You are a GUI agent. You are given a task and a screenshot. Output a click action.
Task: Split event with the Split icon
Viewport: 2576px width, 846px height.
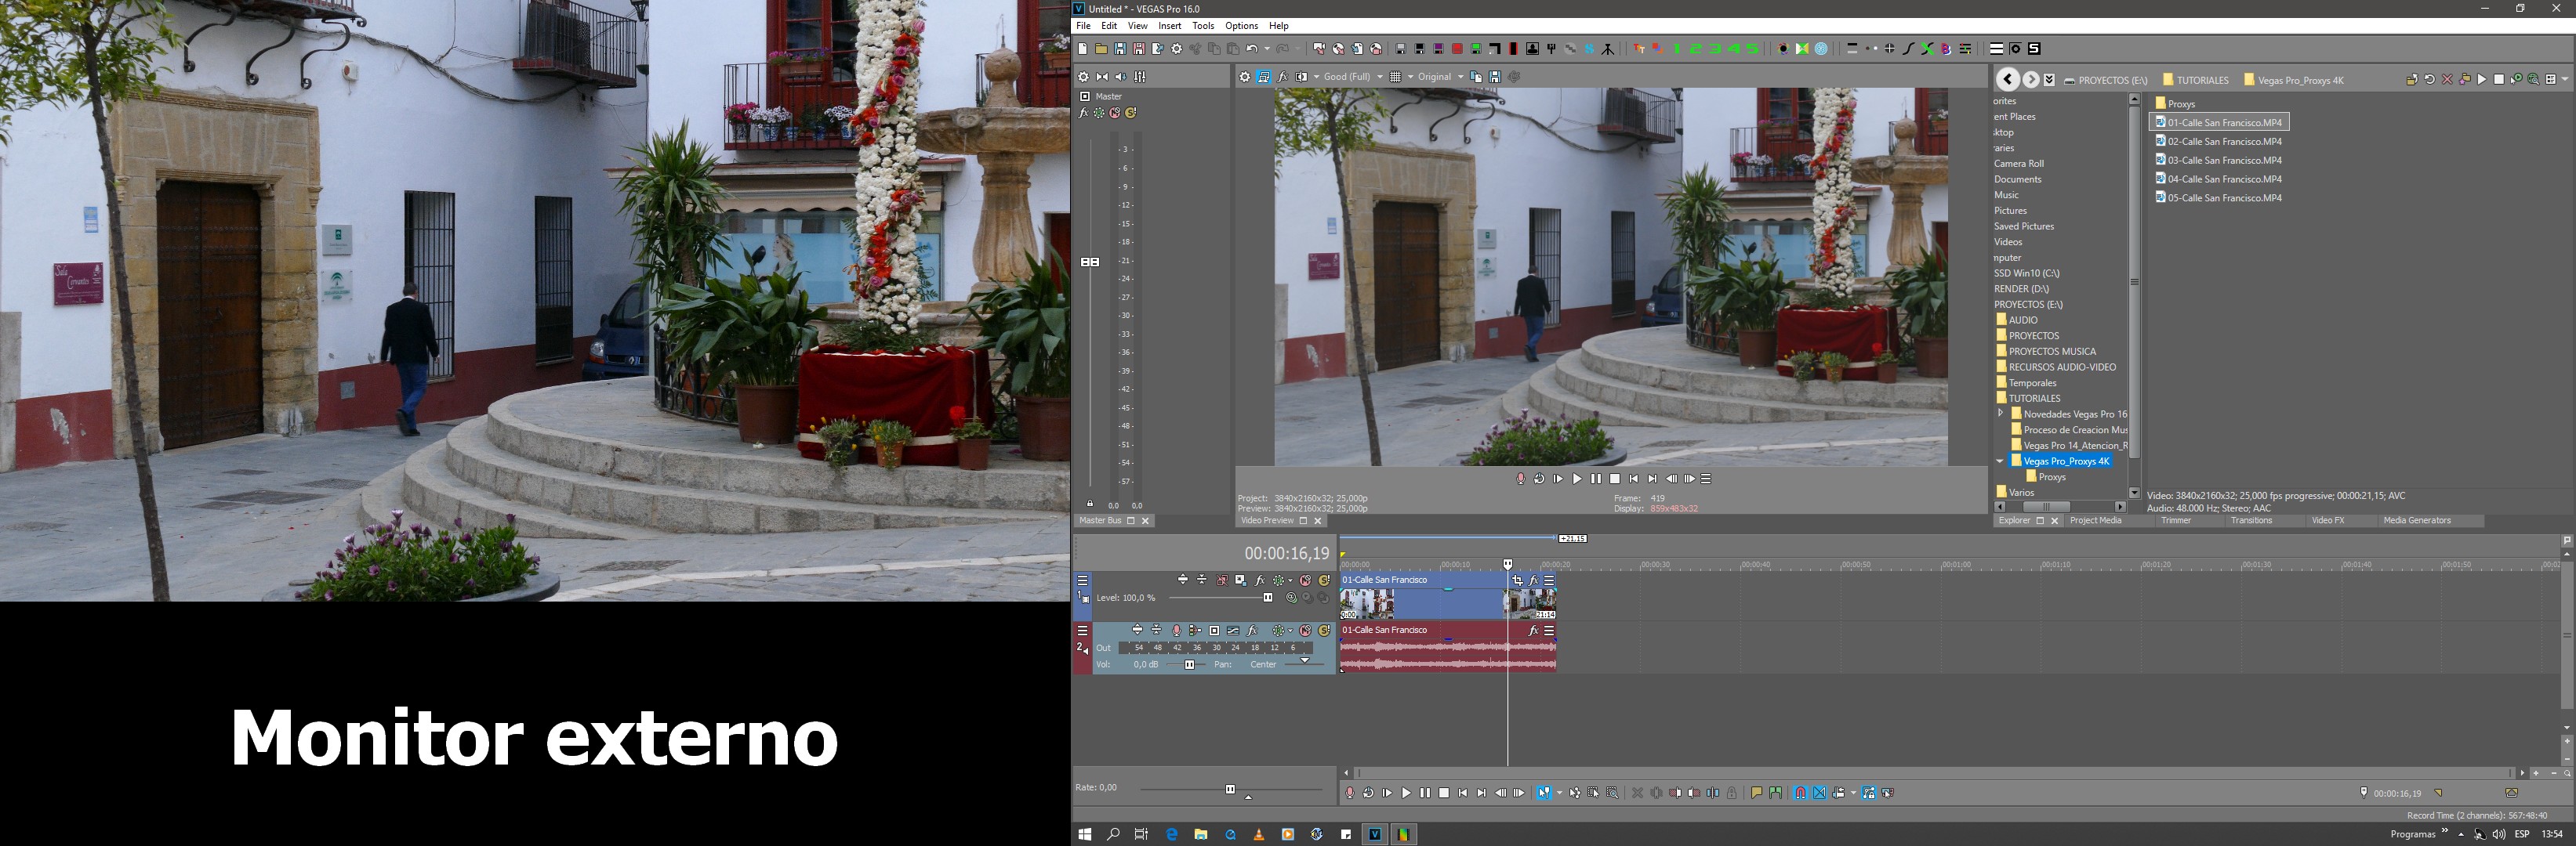point(1713,793)
